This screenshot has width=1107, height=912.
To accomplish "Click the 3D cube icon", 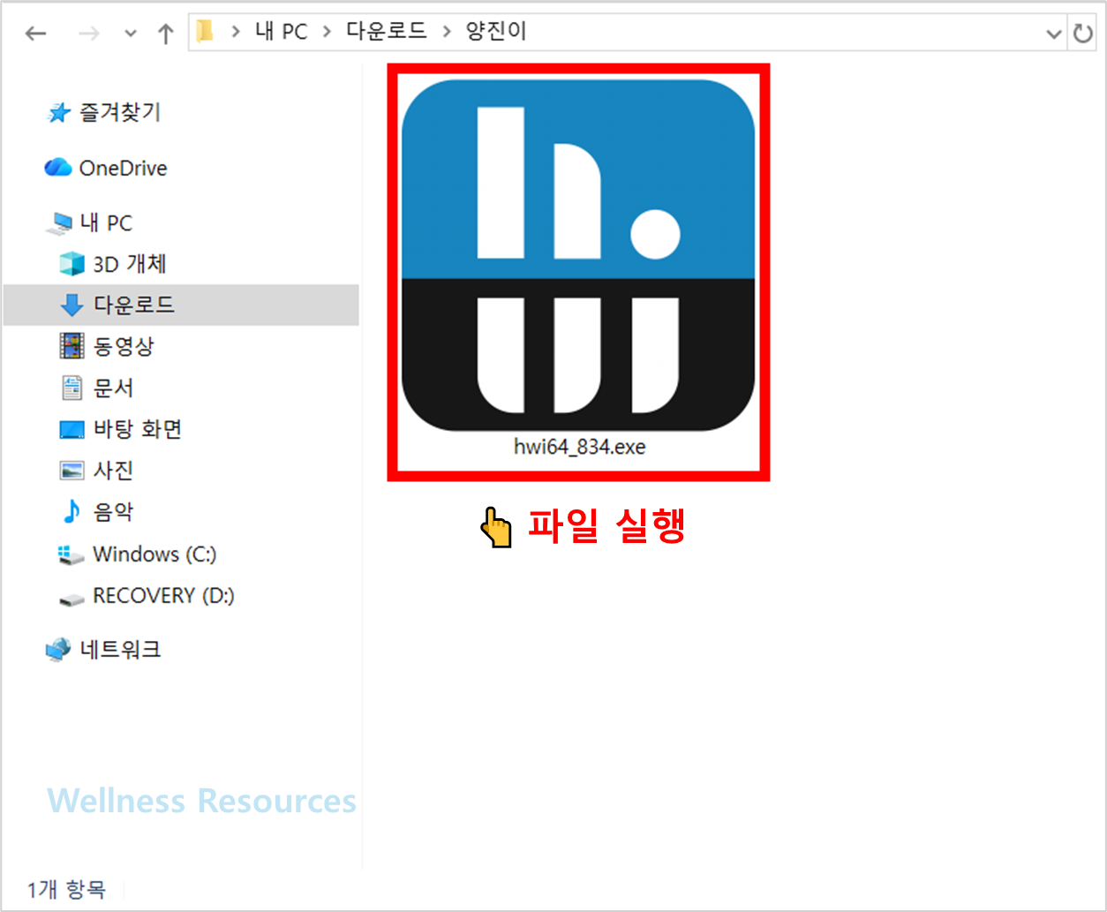I will [72, 263].
